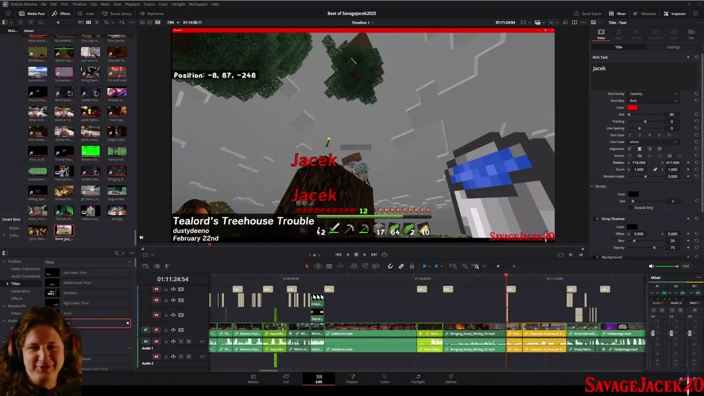Click the DIM audio button
Viewport: 704px width, 396px height.
coord(685,266)
